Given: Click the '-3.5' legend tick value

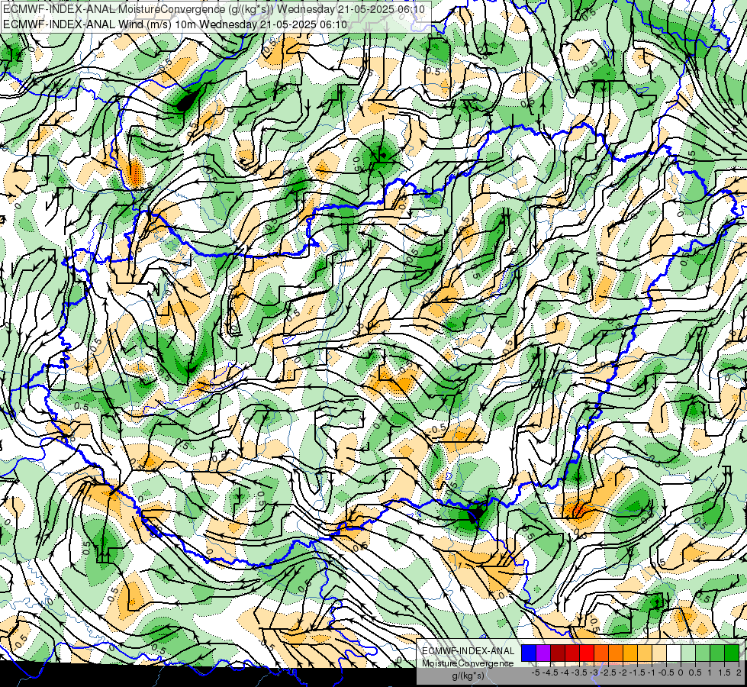Looking at the screenshot, I should point(579,672).
